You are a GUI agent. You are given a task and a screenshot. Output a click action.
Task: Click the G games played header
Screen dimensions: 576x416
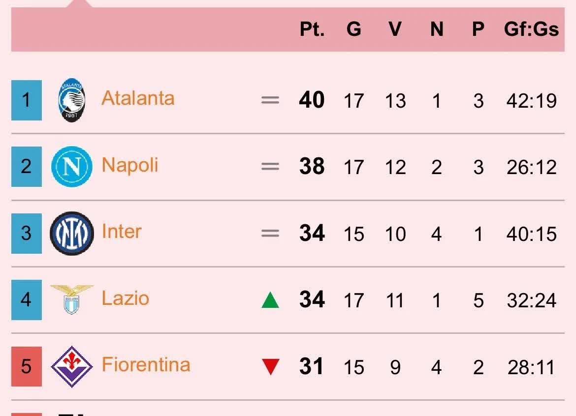coord(353,30)
